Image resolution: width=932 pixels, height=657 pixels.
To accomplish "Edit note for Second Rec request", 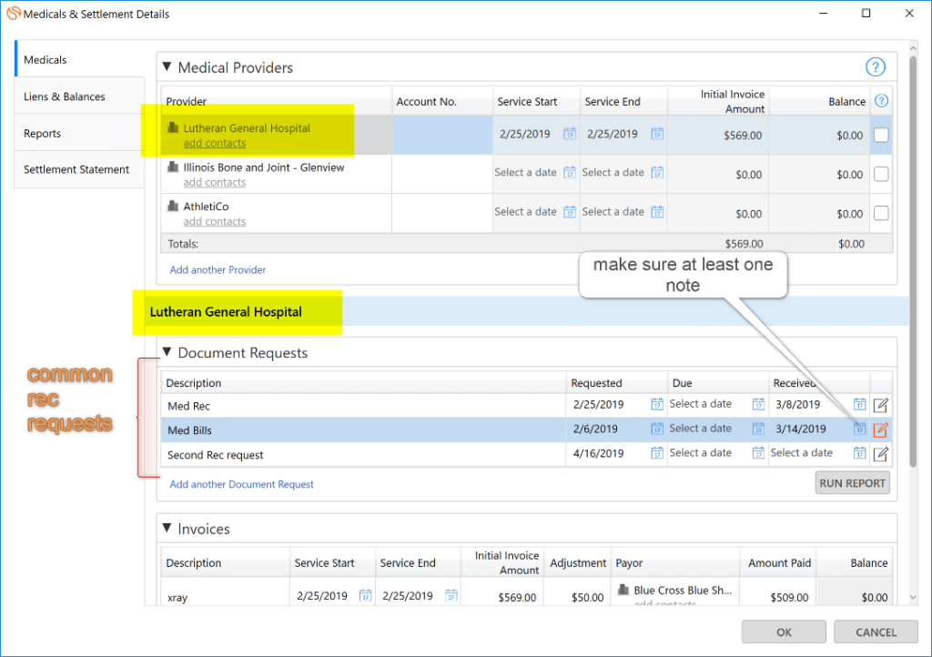I will tap(881, 454).
